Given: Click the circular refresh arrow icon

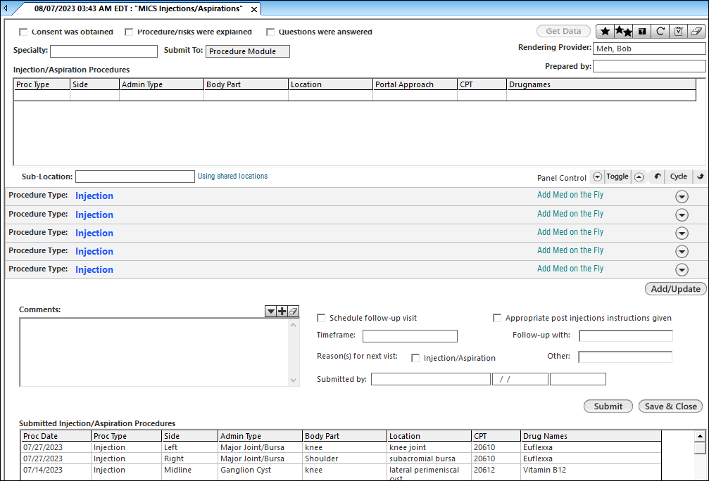Looking at the screenshot, I should (660, 31).
